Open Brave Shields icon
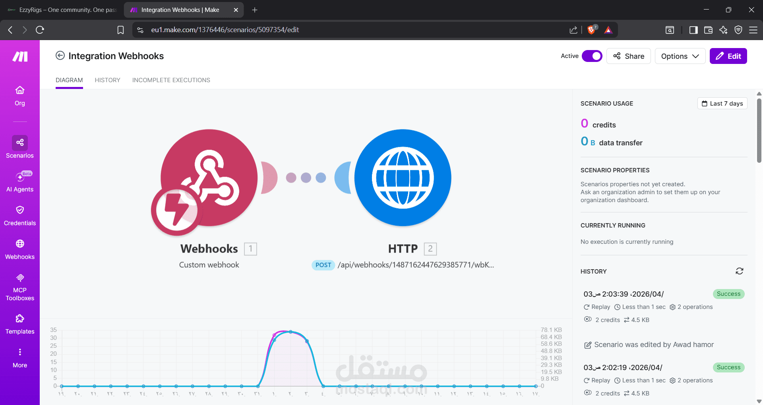This screenshot has height=405, width=763. click(x=592, y=30)
